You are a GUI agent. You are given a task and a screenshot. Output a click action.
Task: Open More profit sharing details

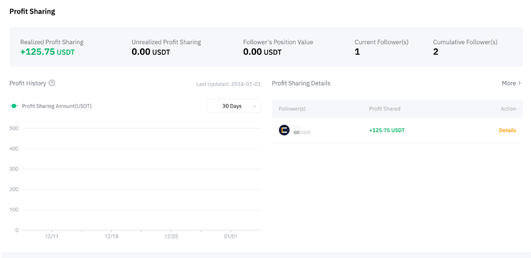click(x=508, y=83)
